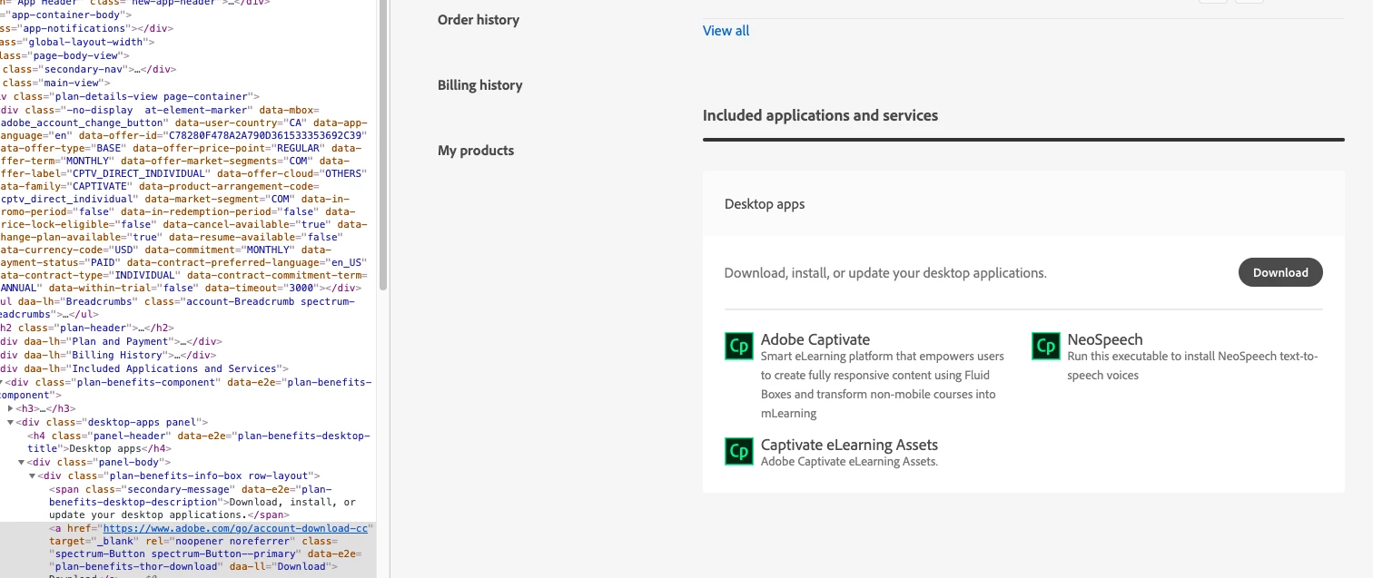Click the Included applications and services heading

[820, 115]
